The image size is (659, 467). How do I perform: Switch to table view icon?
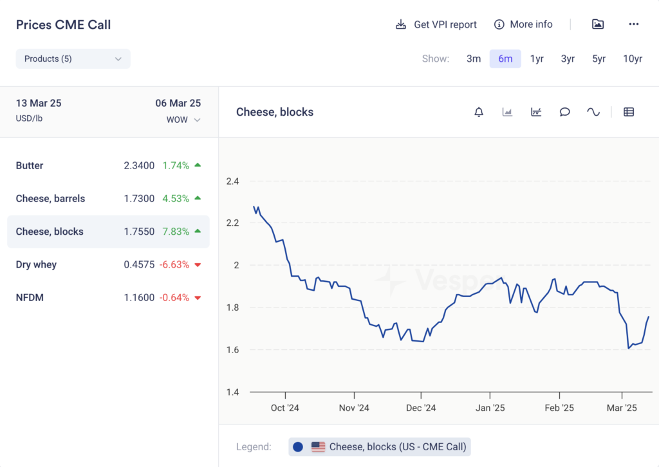tap(629, 112)
